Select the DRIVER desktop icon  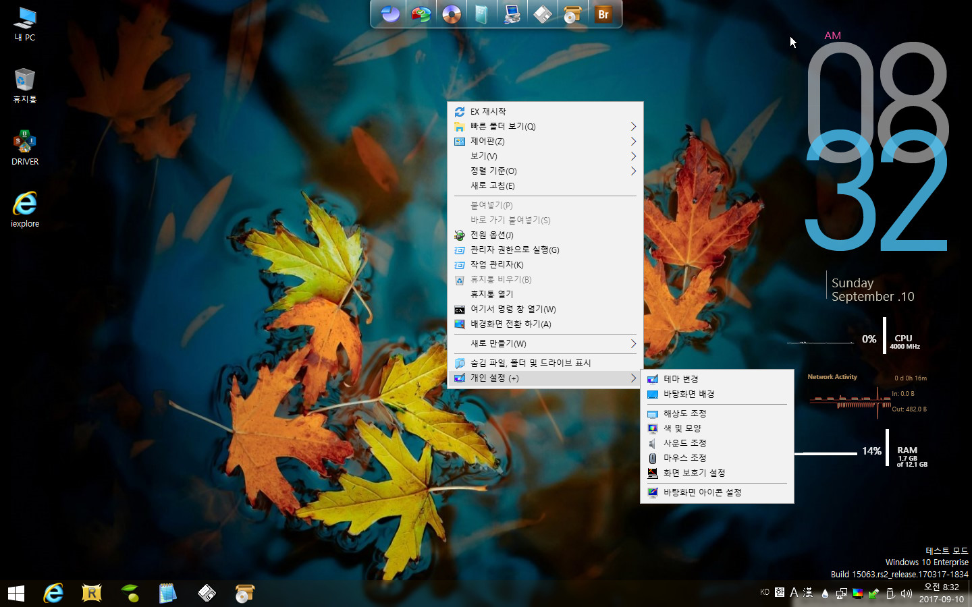[x=25, y=148]
